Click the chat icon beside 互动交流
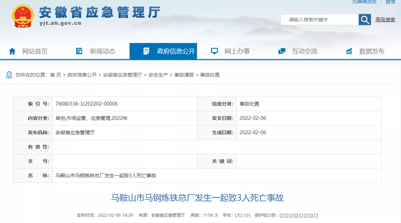401x223 pixels. pos(281,51)
